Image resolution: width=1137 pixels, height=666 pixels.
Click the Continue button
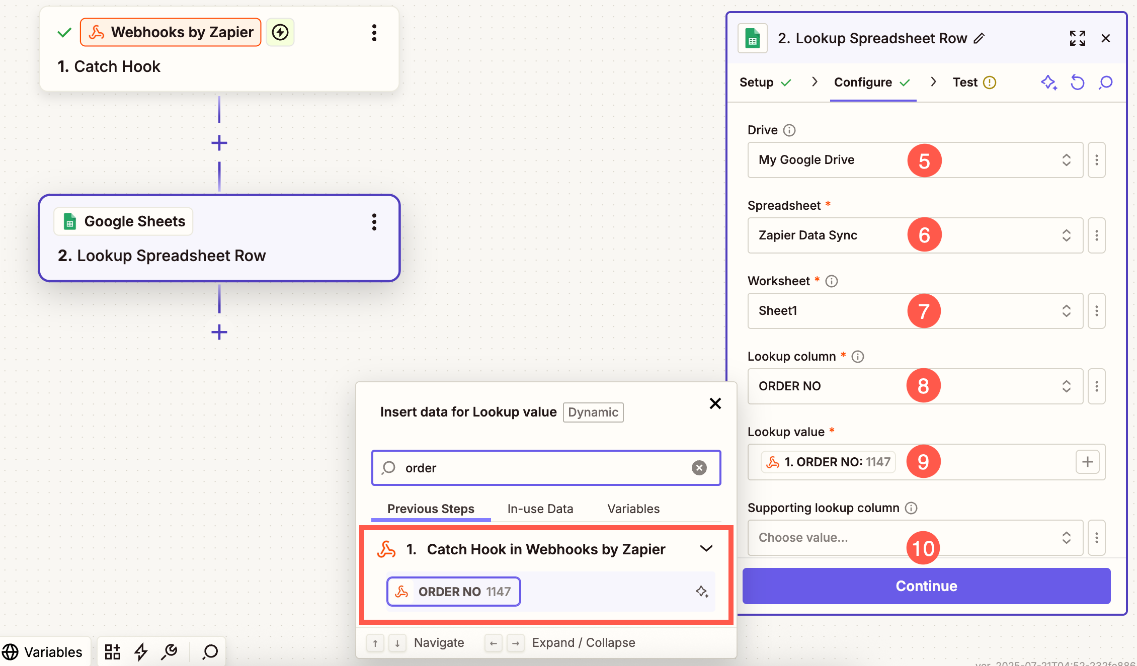coord(926,586)
